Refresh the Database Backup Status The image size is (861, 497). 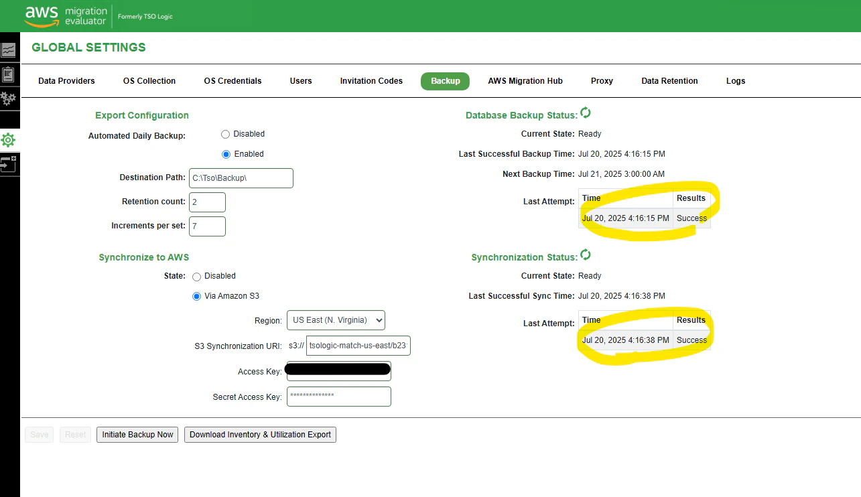[x=586, y=113]
